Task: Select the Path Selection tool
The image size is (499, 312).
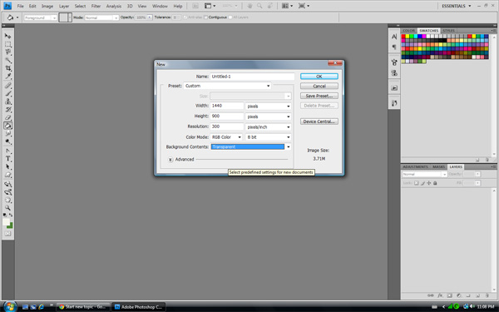Action: click(7, 167)
